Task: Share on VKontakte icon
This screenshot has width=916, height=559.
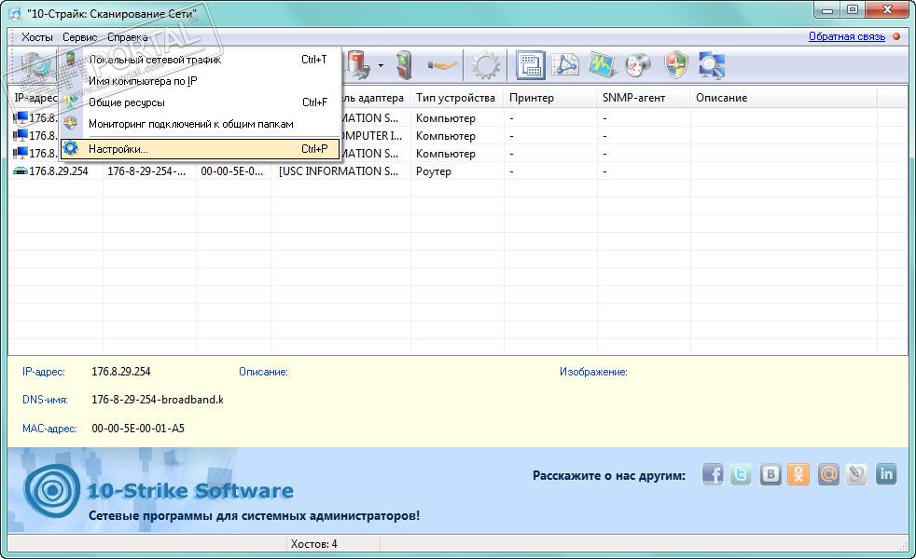Action: pos(770,474)
